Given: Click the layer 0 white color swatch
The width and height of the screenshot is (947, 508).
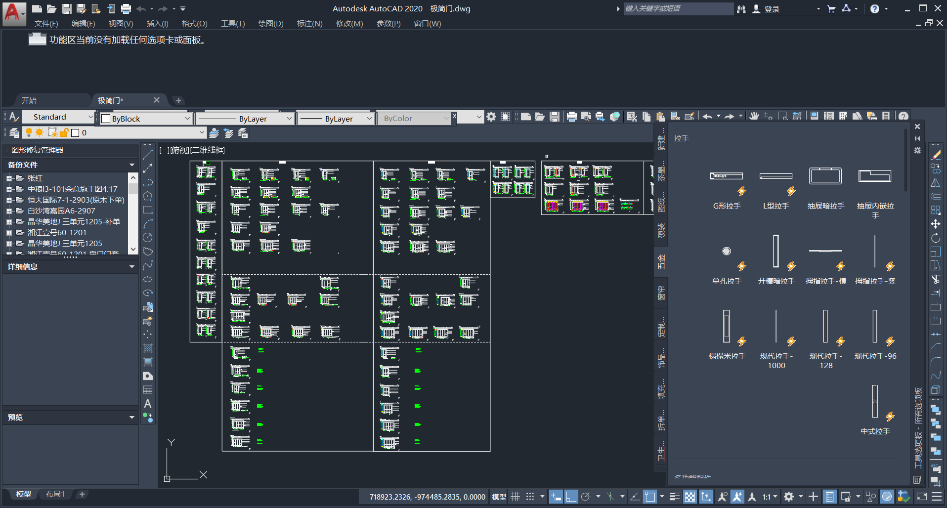Looking at the screenshot, I should point(75,132).
